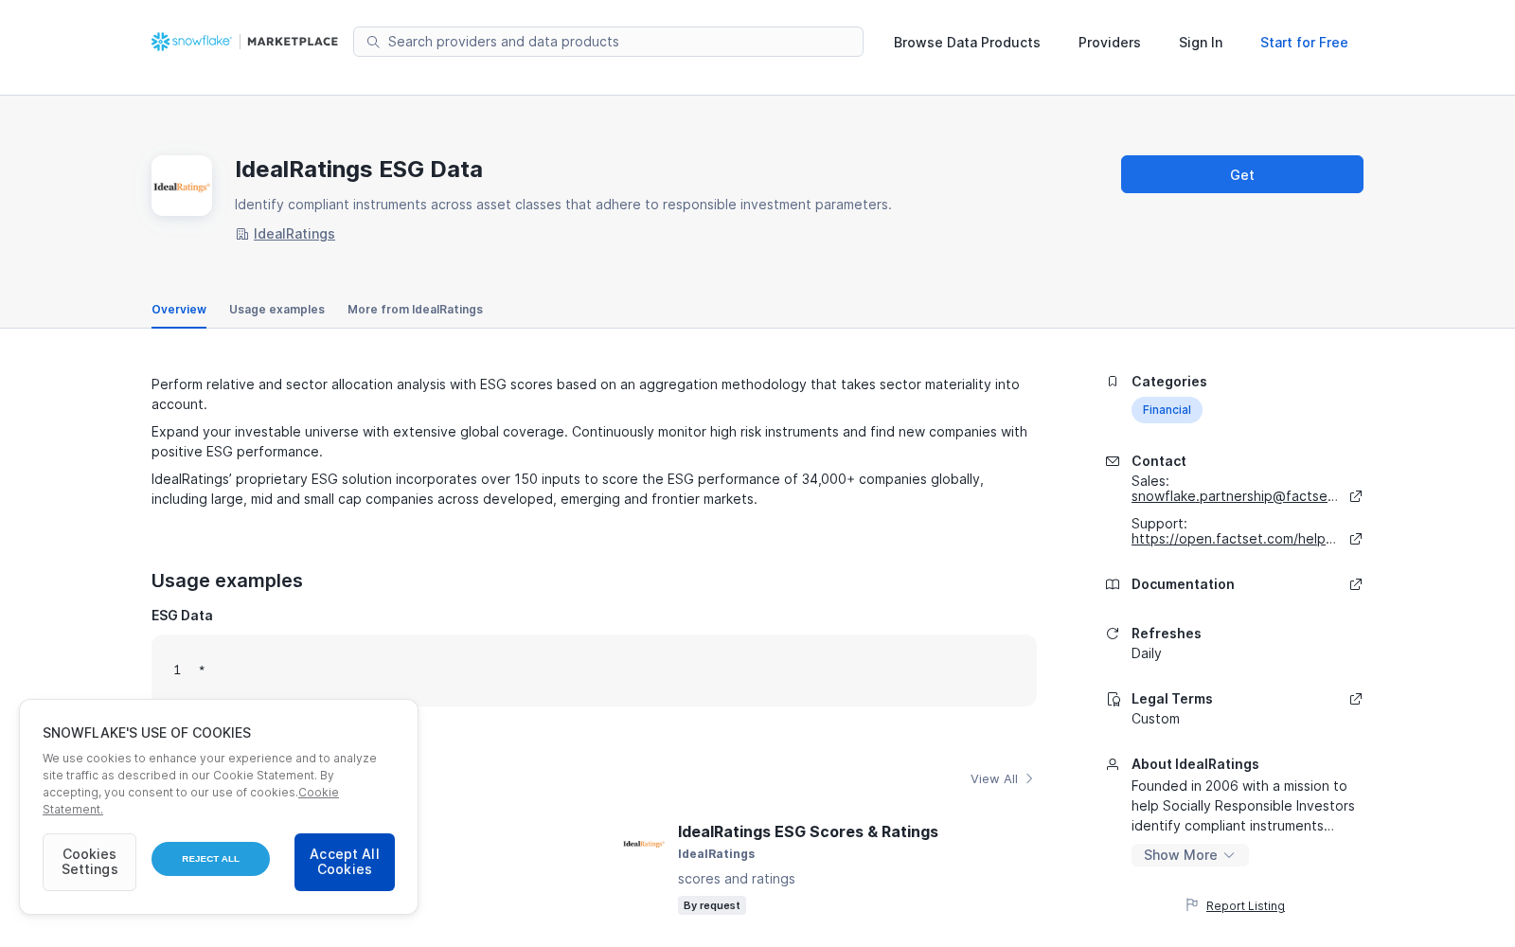Click the IdealRatings logo thumbnail
Screen dimensions: 1515x947
pyautogui.click(x=182, y=186)
